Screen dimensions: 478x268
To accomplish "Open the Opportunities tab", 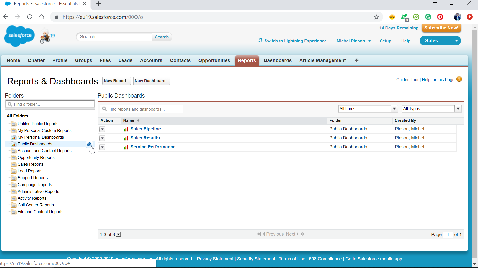I will pyautogui.click(x=214, y=60).
